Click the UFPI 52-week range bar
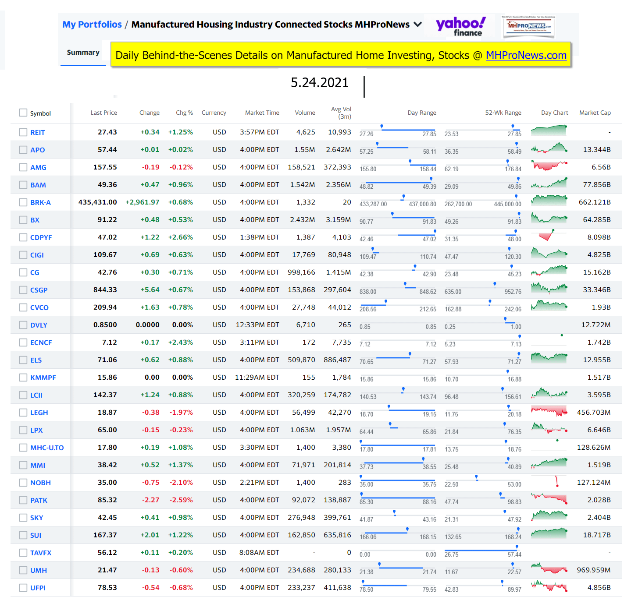The width and height of the screenshot is (624, 607). coord(483,586)
